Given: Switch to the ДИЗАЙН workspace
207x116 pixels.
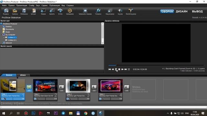Looking at the screenshot, I should click(x=181, y=12).
